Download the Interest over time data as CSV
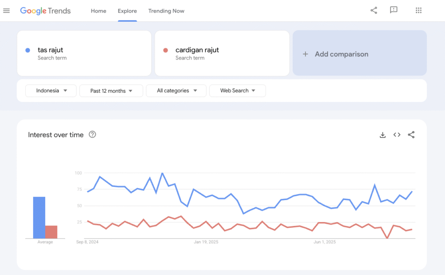Screen dimensions: 445x275 pyautogui.click(x=382, y=135)
